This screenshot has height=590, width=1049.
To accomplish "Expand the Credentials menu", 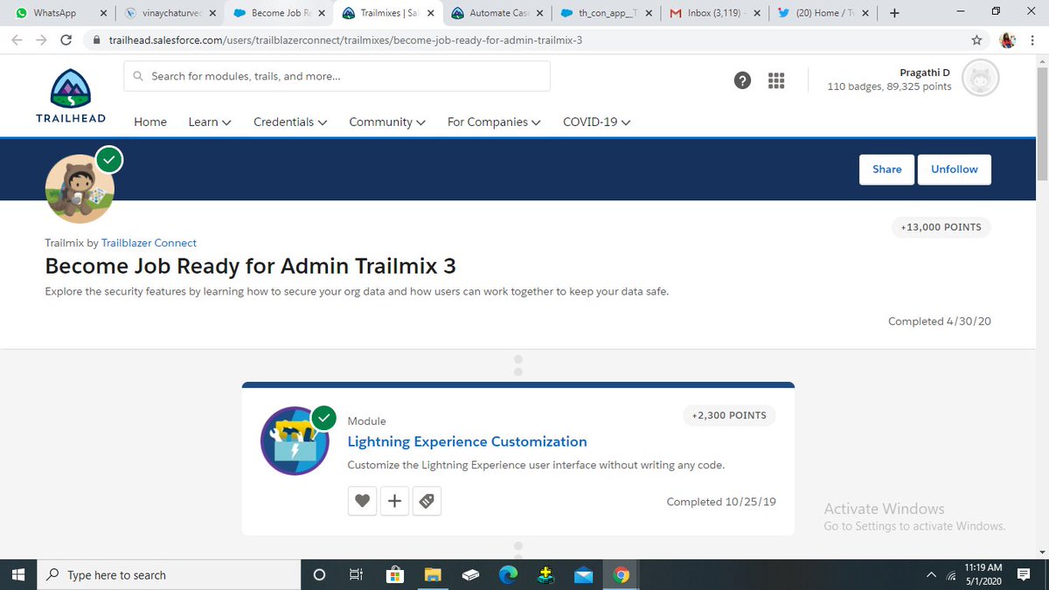I will point(290,121).
